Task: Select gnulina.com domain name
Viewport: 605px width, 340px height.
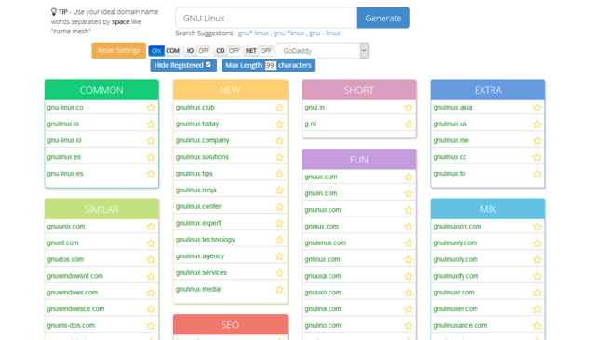Action: (323, 309)
